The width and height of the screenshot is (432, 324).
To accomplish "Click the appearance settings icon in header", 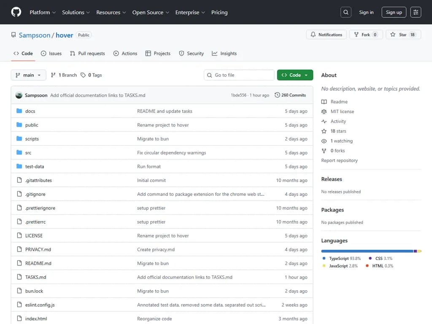I will point(416,12).
